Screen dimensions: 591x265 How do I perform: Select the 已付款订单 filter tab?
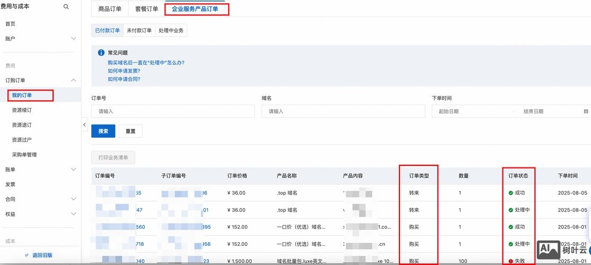(x=107, y=31)
